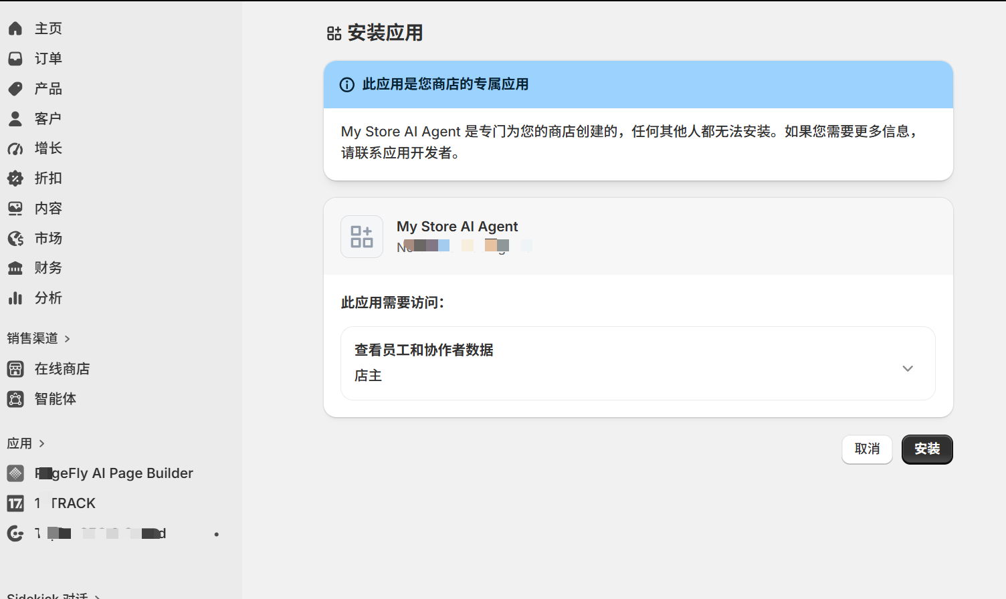The height and width of the screenshot is (599, 1006).
Task: Click the 分析 analytics bar chart icon
Action: [x=15, y=297]
